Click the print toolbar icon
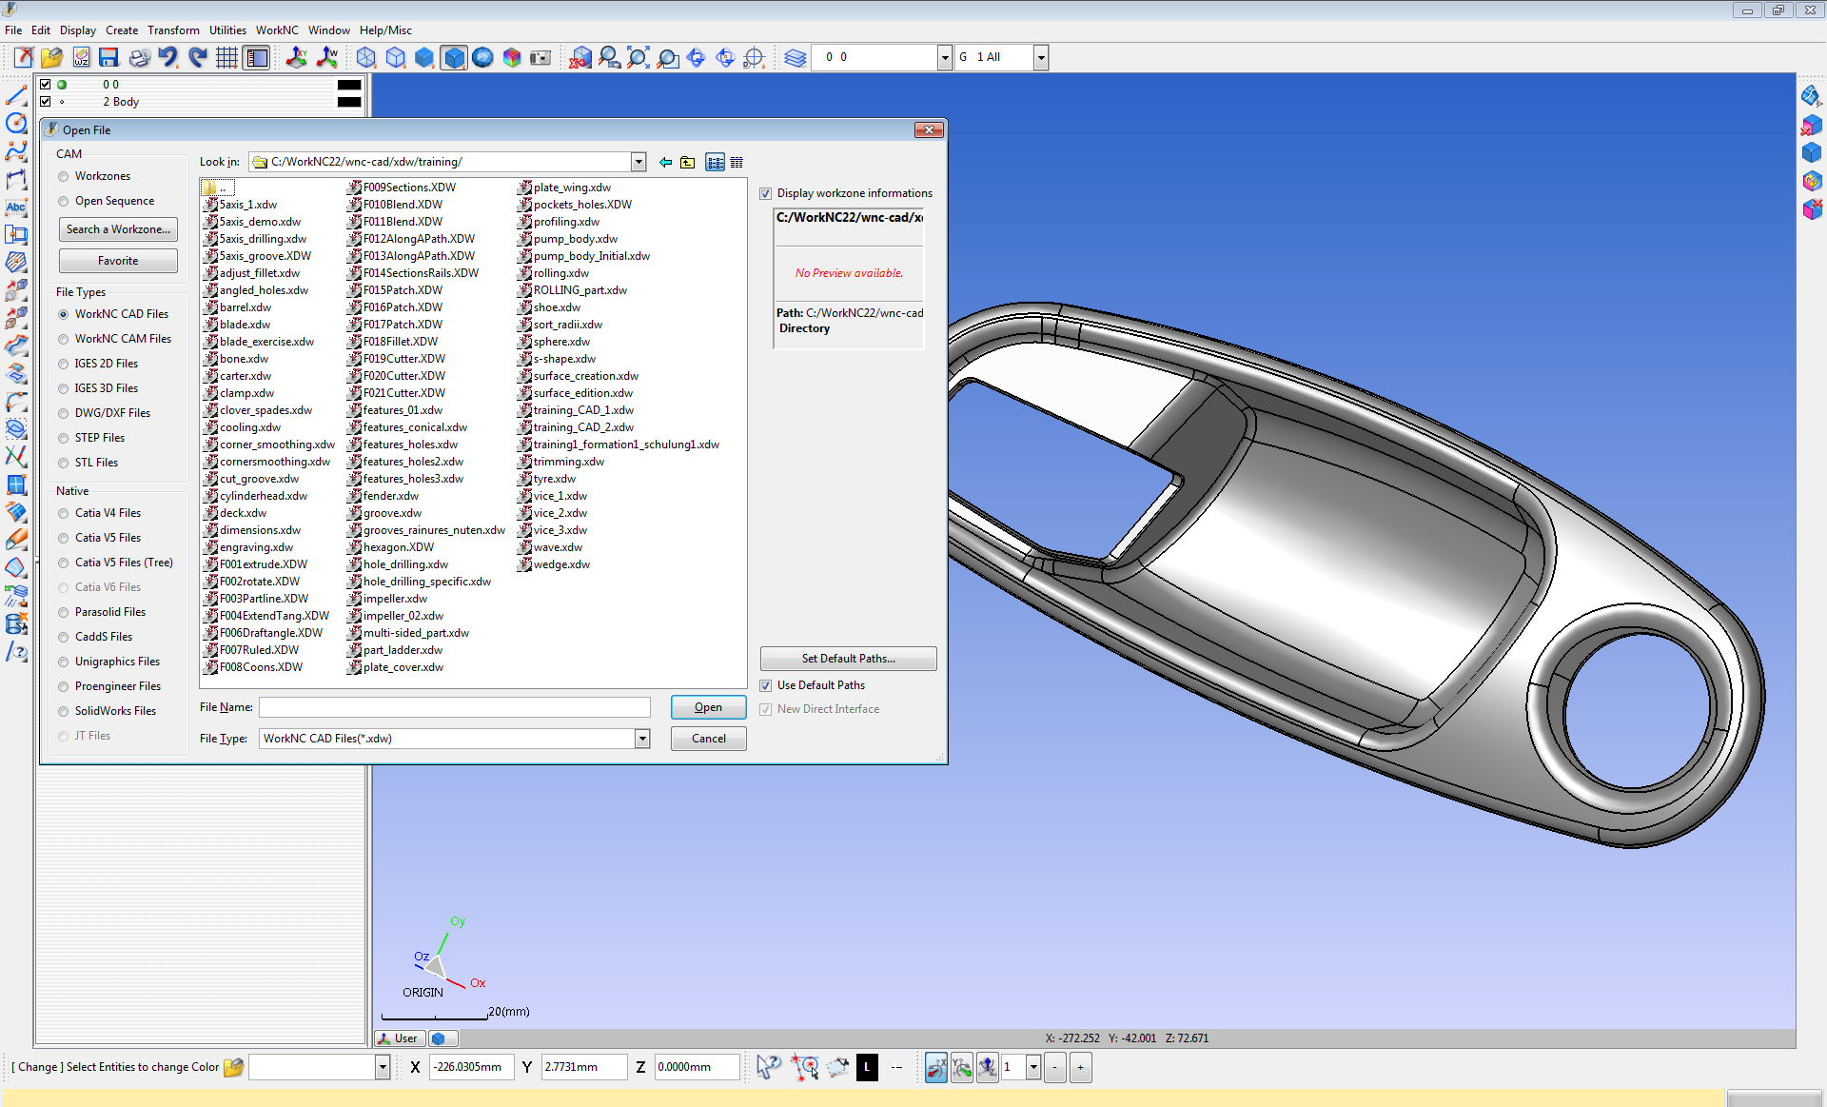This screenshot has width=1827, height=1107. click(139, 58)
